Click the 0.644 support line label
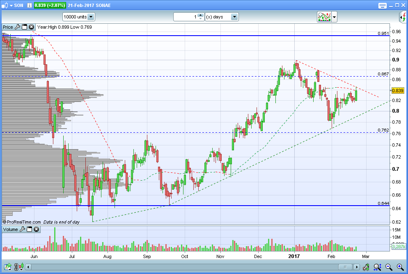This screenshot has width=408, height=274. (383, 203)
